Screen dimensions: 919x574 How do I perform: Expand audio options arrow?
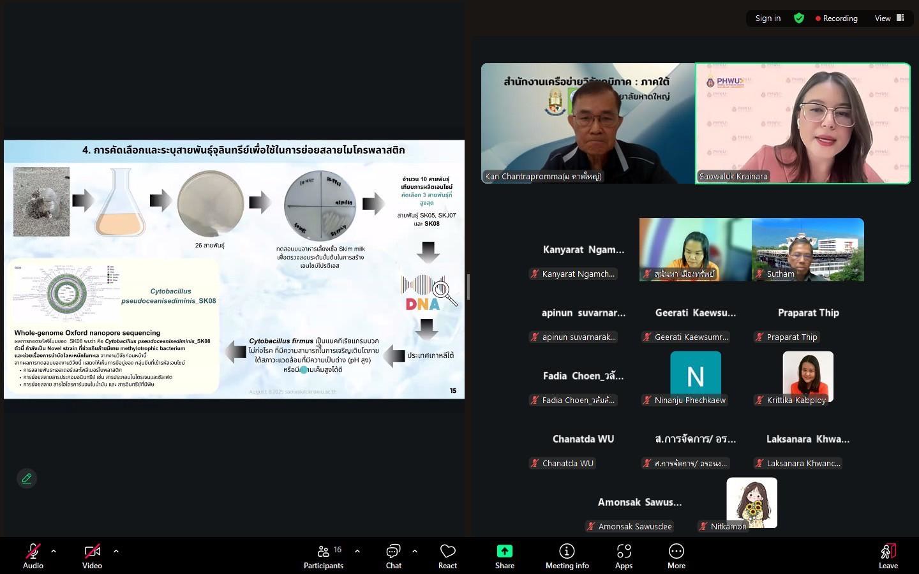[x=54, y=551]
